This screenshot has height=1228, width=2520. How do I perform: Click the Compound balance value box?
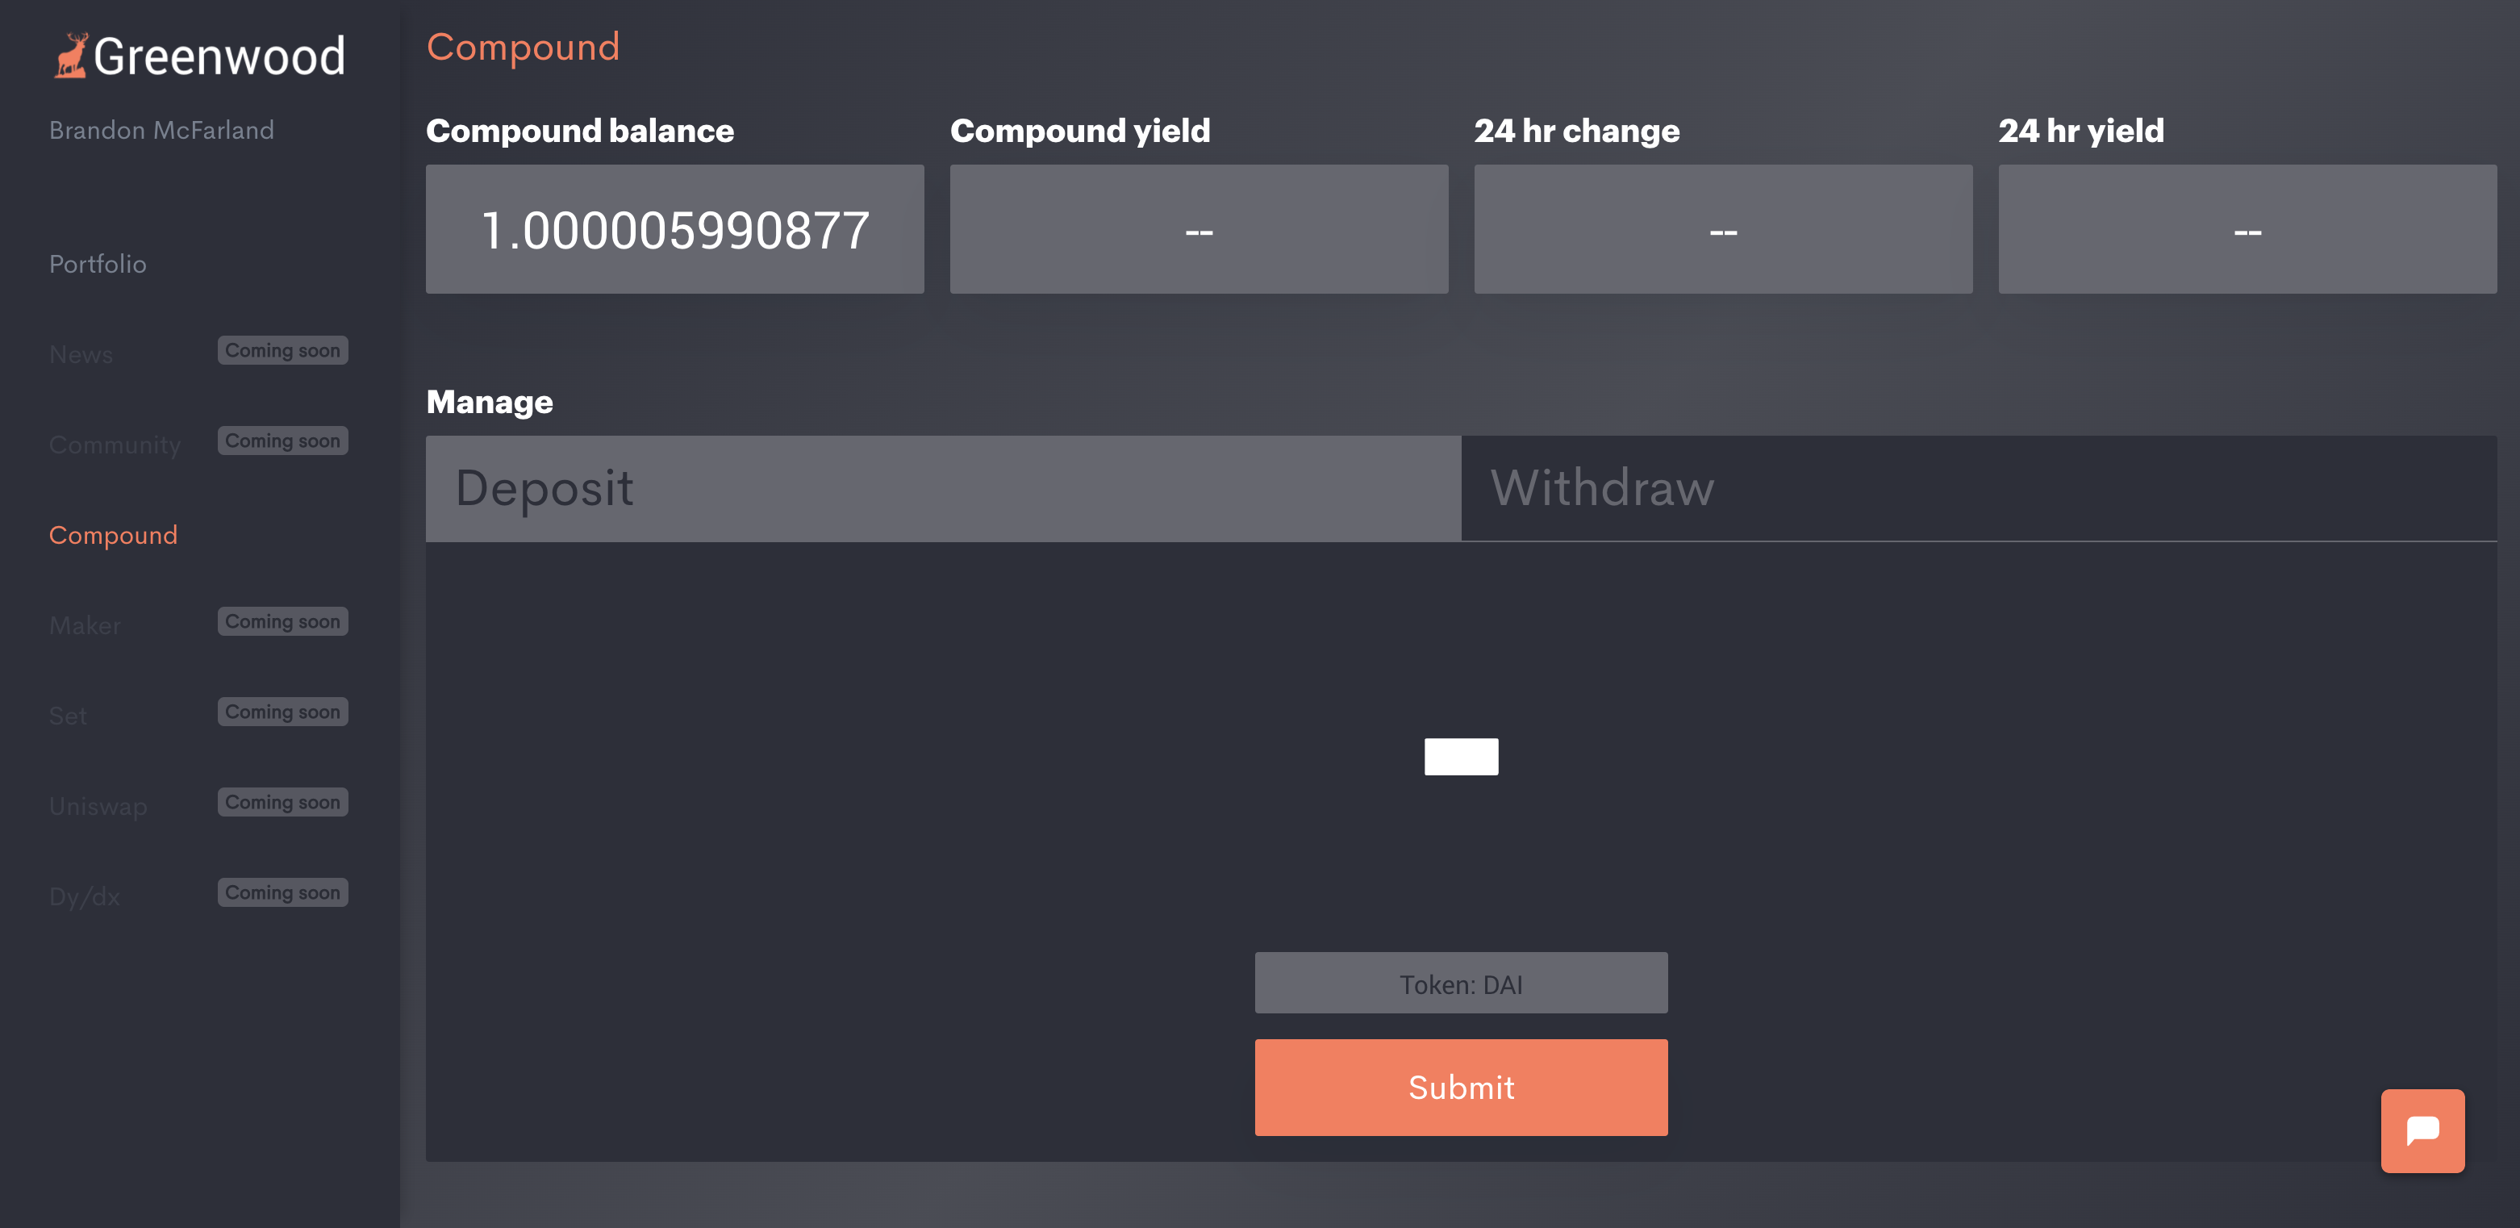tap(675, 229)
